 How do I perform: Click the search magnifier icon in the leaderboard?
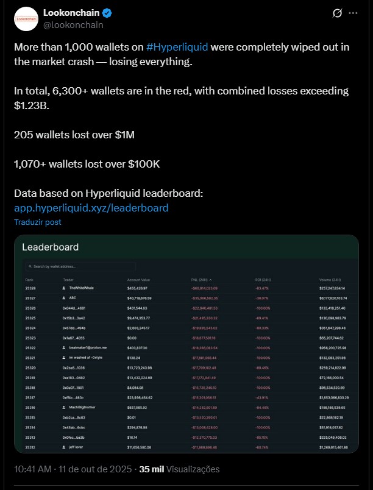[30, 267]
